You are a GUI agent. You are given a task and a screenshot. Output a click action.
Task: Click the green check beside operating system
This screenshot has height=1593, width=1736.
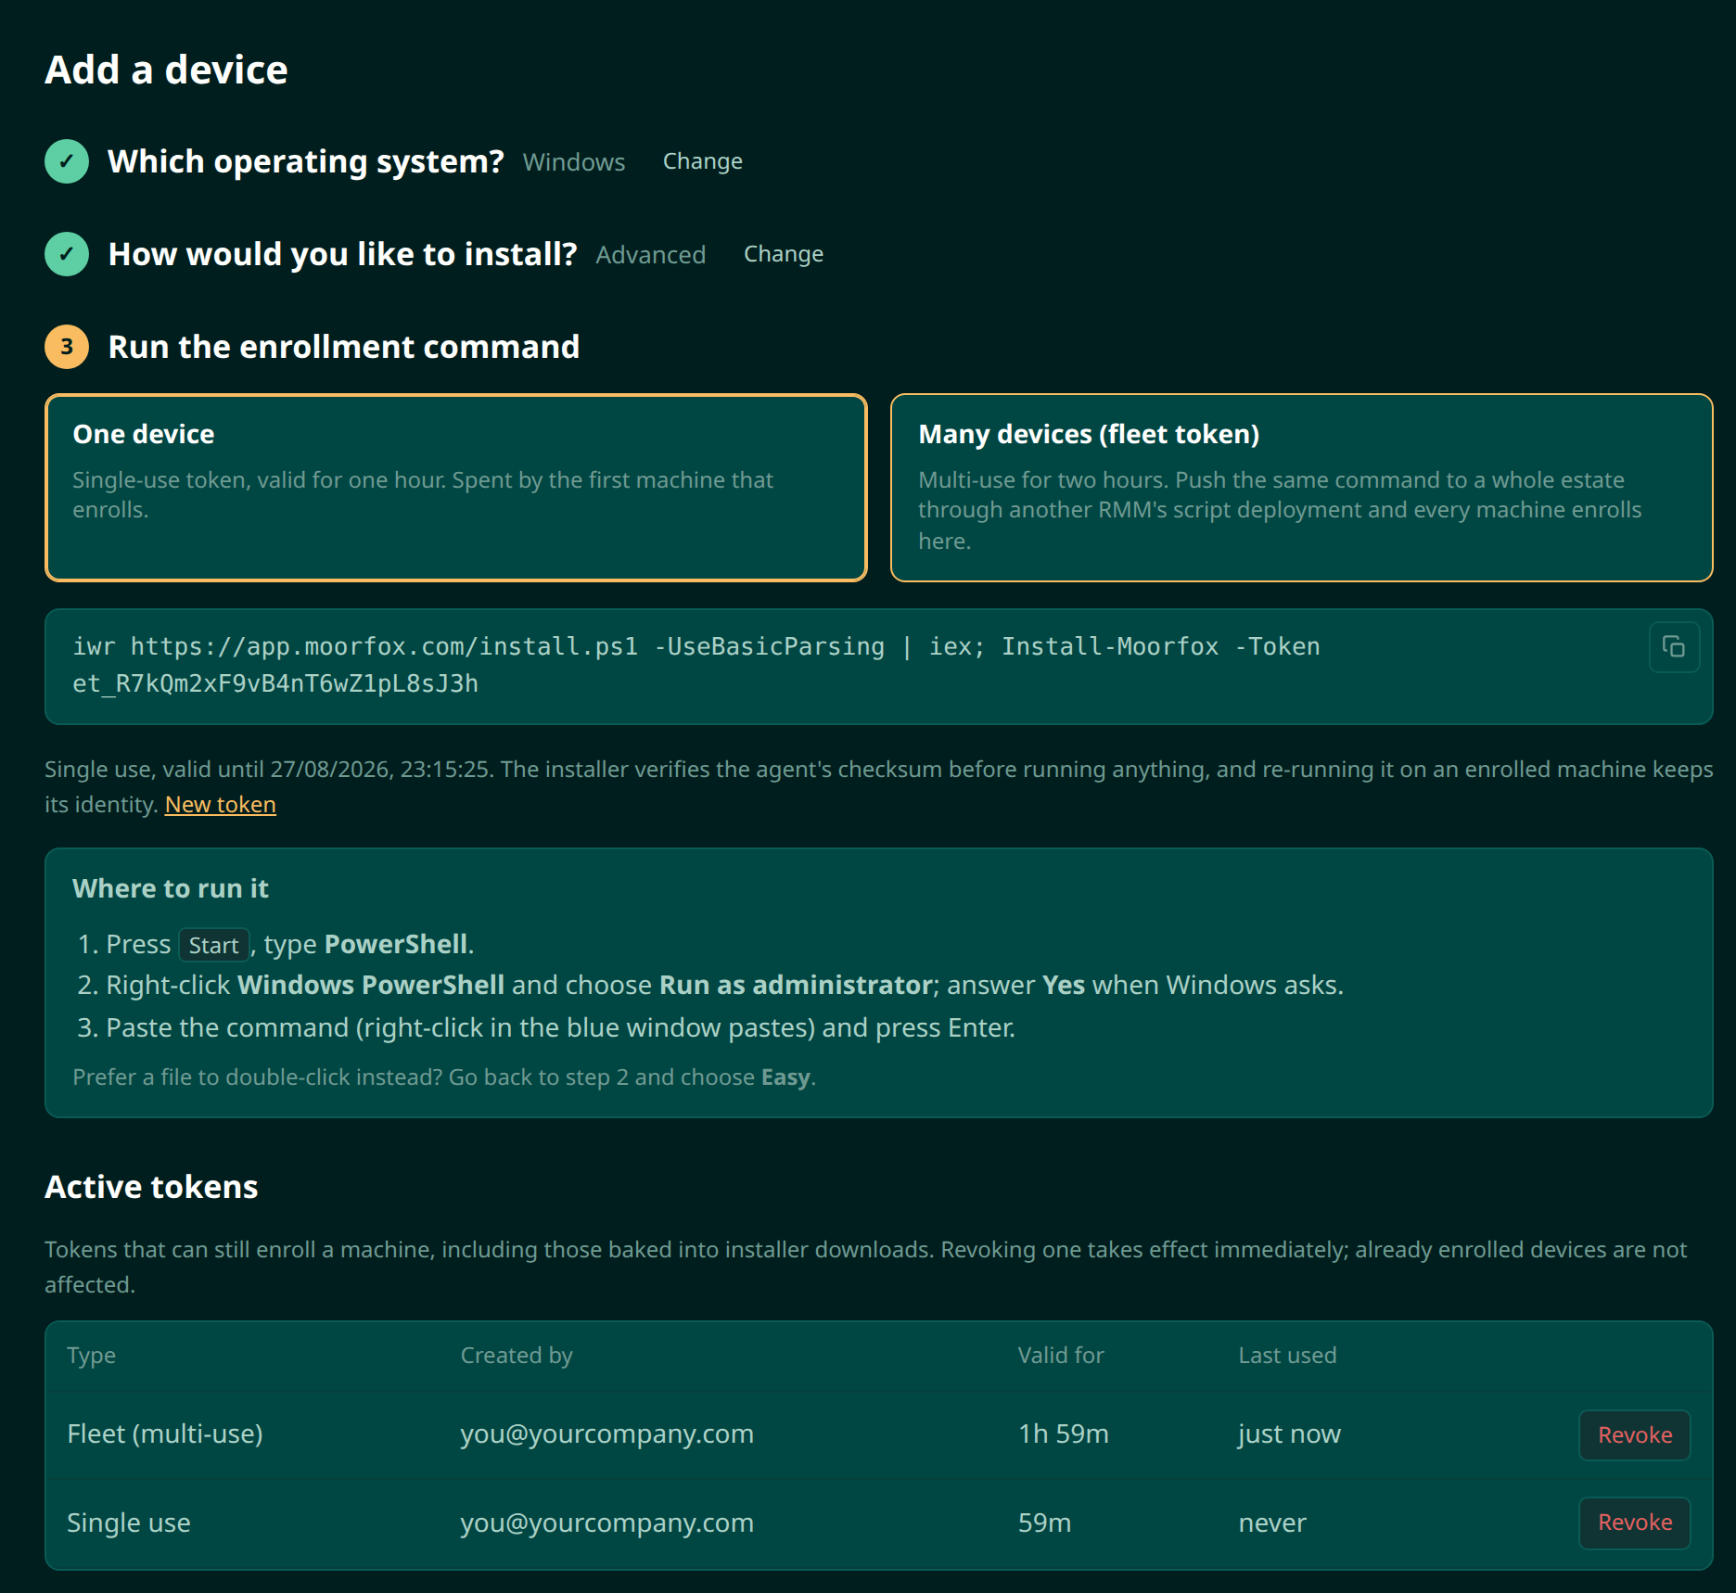pyautogui.click(x=67, y=161)
